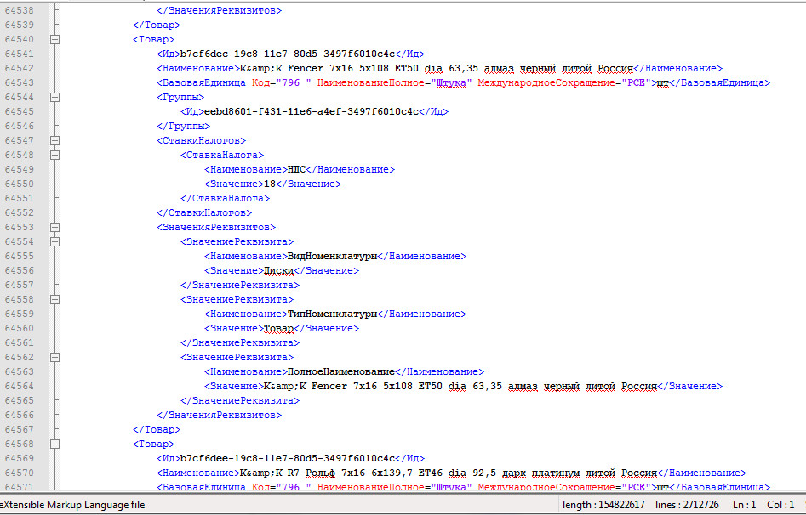Collapse the Товар fold at line 64568
Viewport: 806px width, 515px height.
(55, 444)
